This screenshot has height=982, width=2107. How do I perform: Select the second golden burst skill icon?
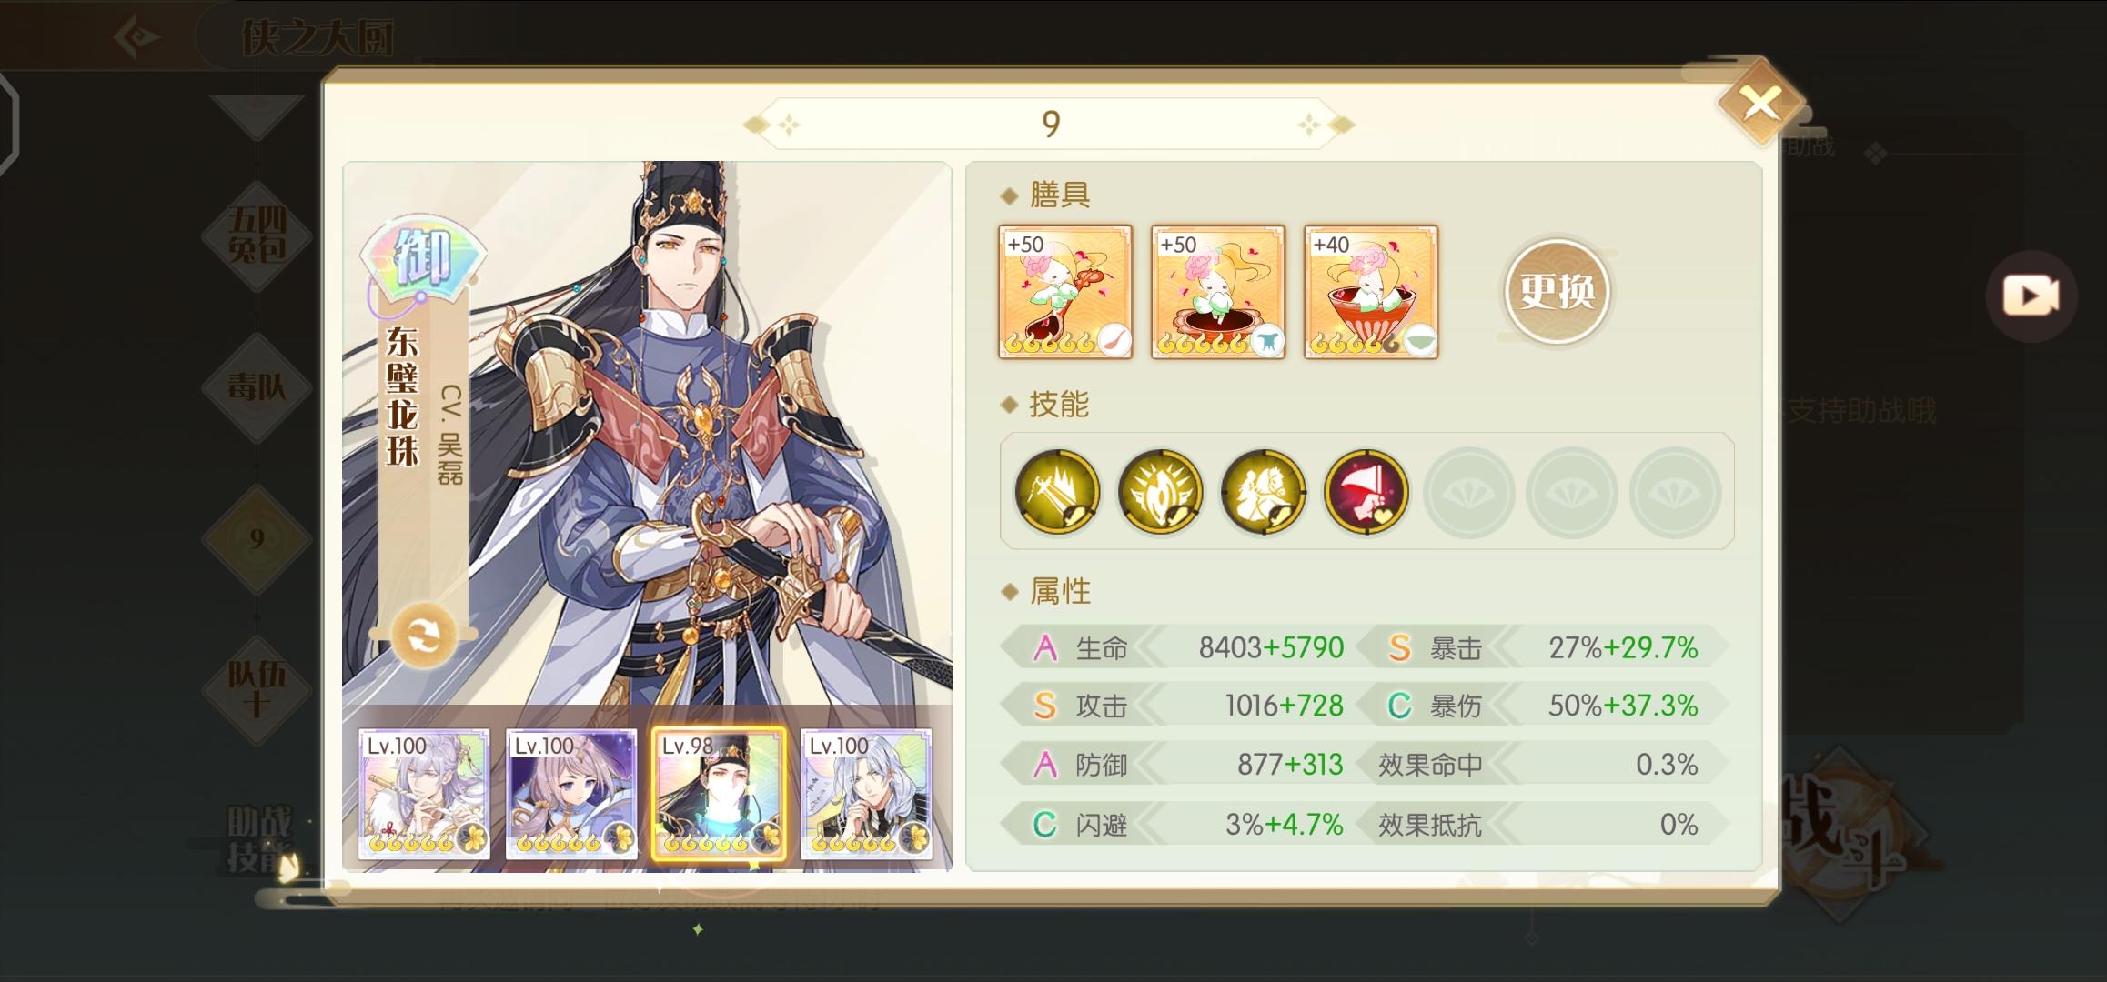point(1160,492)
